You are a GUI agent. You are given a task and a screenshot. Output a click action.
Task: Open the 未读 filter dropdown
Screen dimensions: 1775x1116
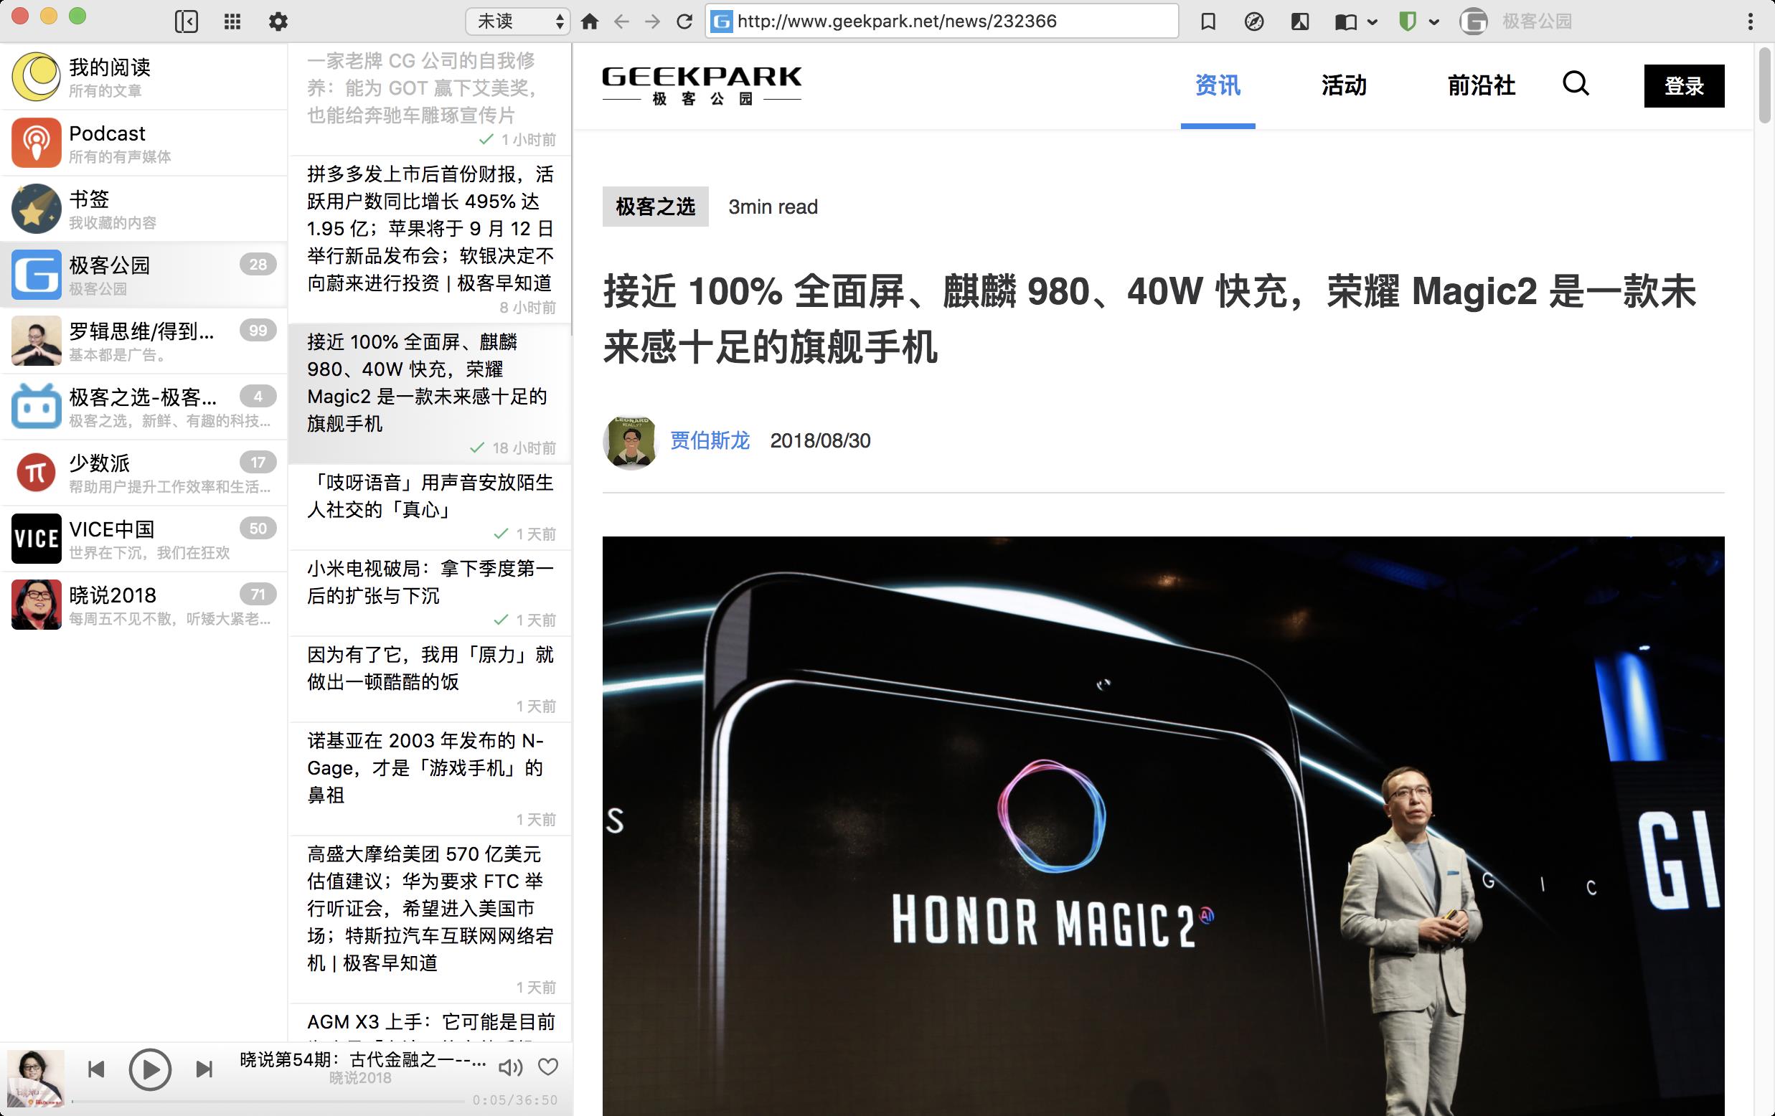[518, 22]
